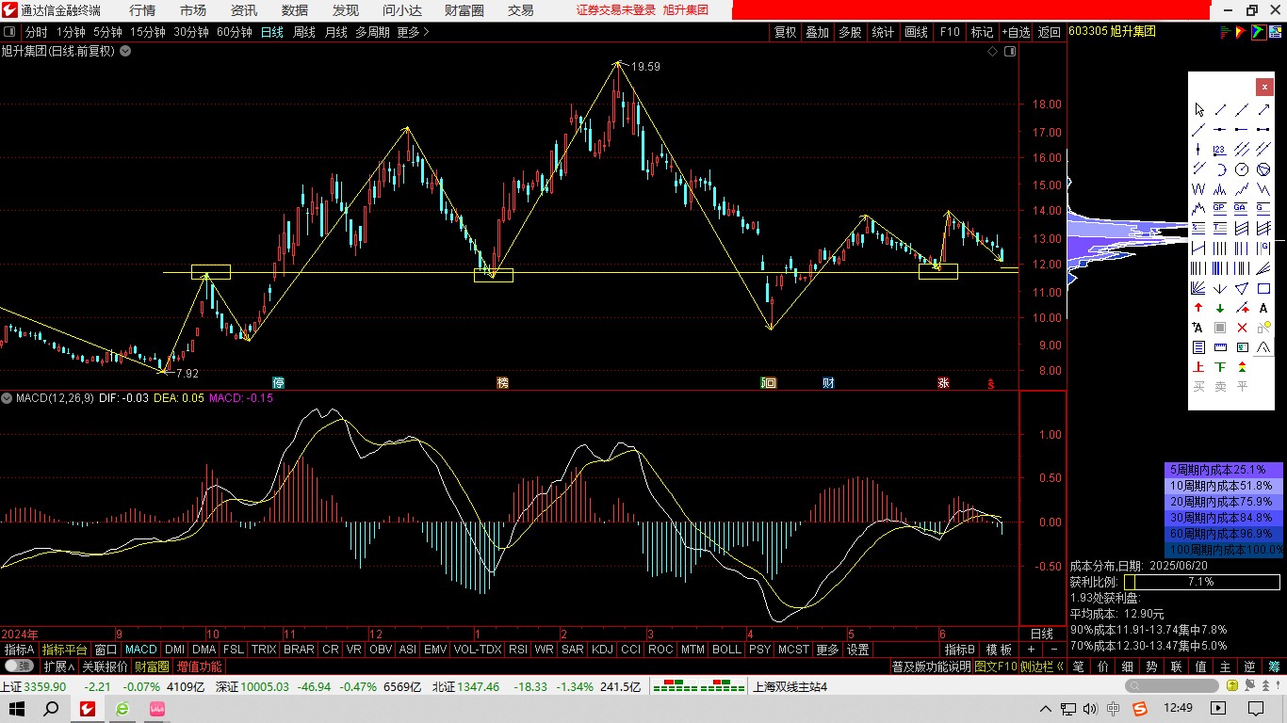Switch to the 60分钟 period
The width and height of the screenshot is (1287, 723).
point(234,32)
